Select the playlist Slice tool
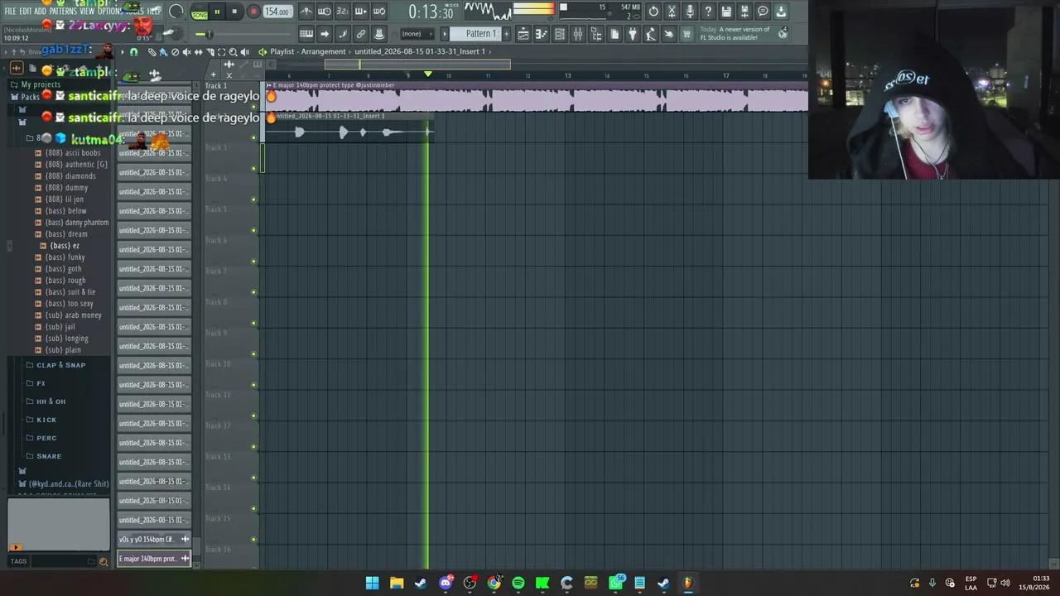The height and width of the screenshot is (596, 1060). point(210,52)
